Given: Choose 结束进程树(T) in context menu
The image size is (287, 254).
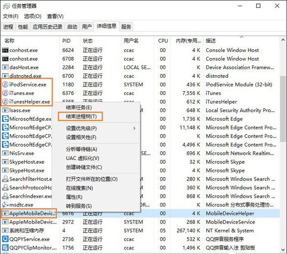Looking at the screenshot, I should point(81,116).
